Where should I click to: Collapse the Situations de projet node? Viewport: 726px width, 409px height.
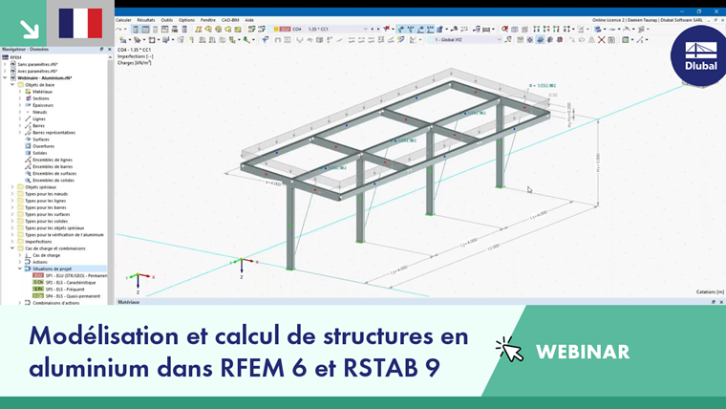coord(20,269)
